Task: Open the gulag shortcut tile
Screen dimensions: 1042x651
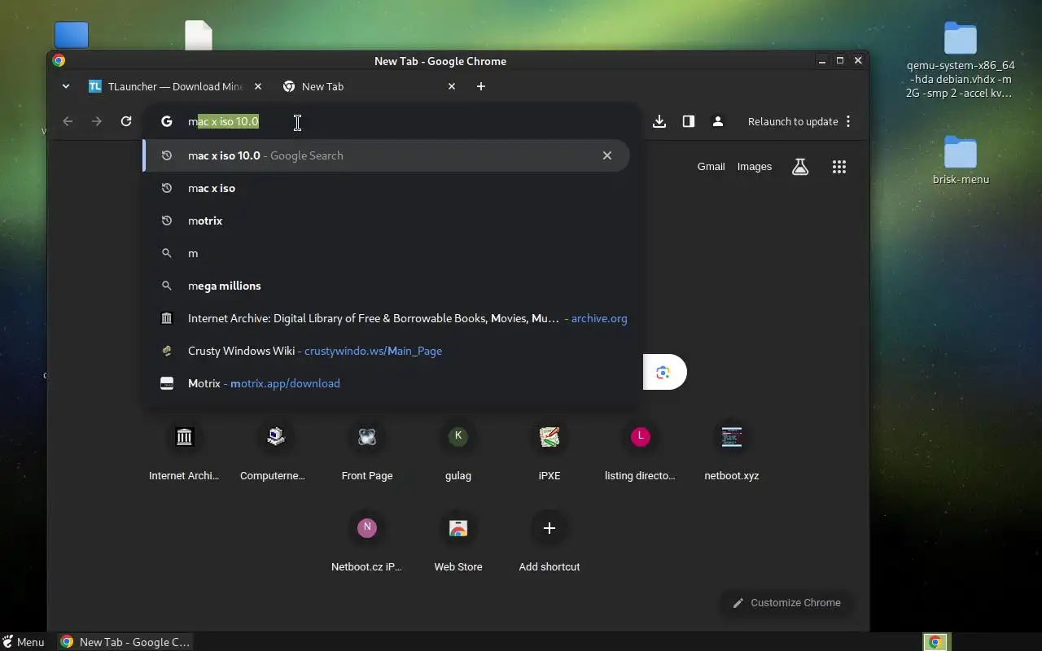Action: tap(458, 451)
